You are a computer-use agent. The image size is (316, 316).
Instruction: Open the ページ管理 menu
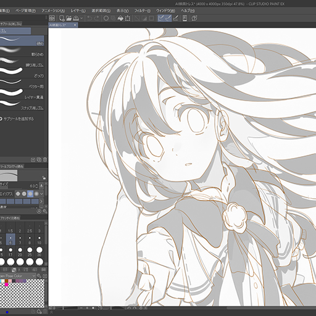[25, 10]
